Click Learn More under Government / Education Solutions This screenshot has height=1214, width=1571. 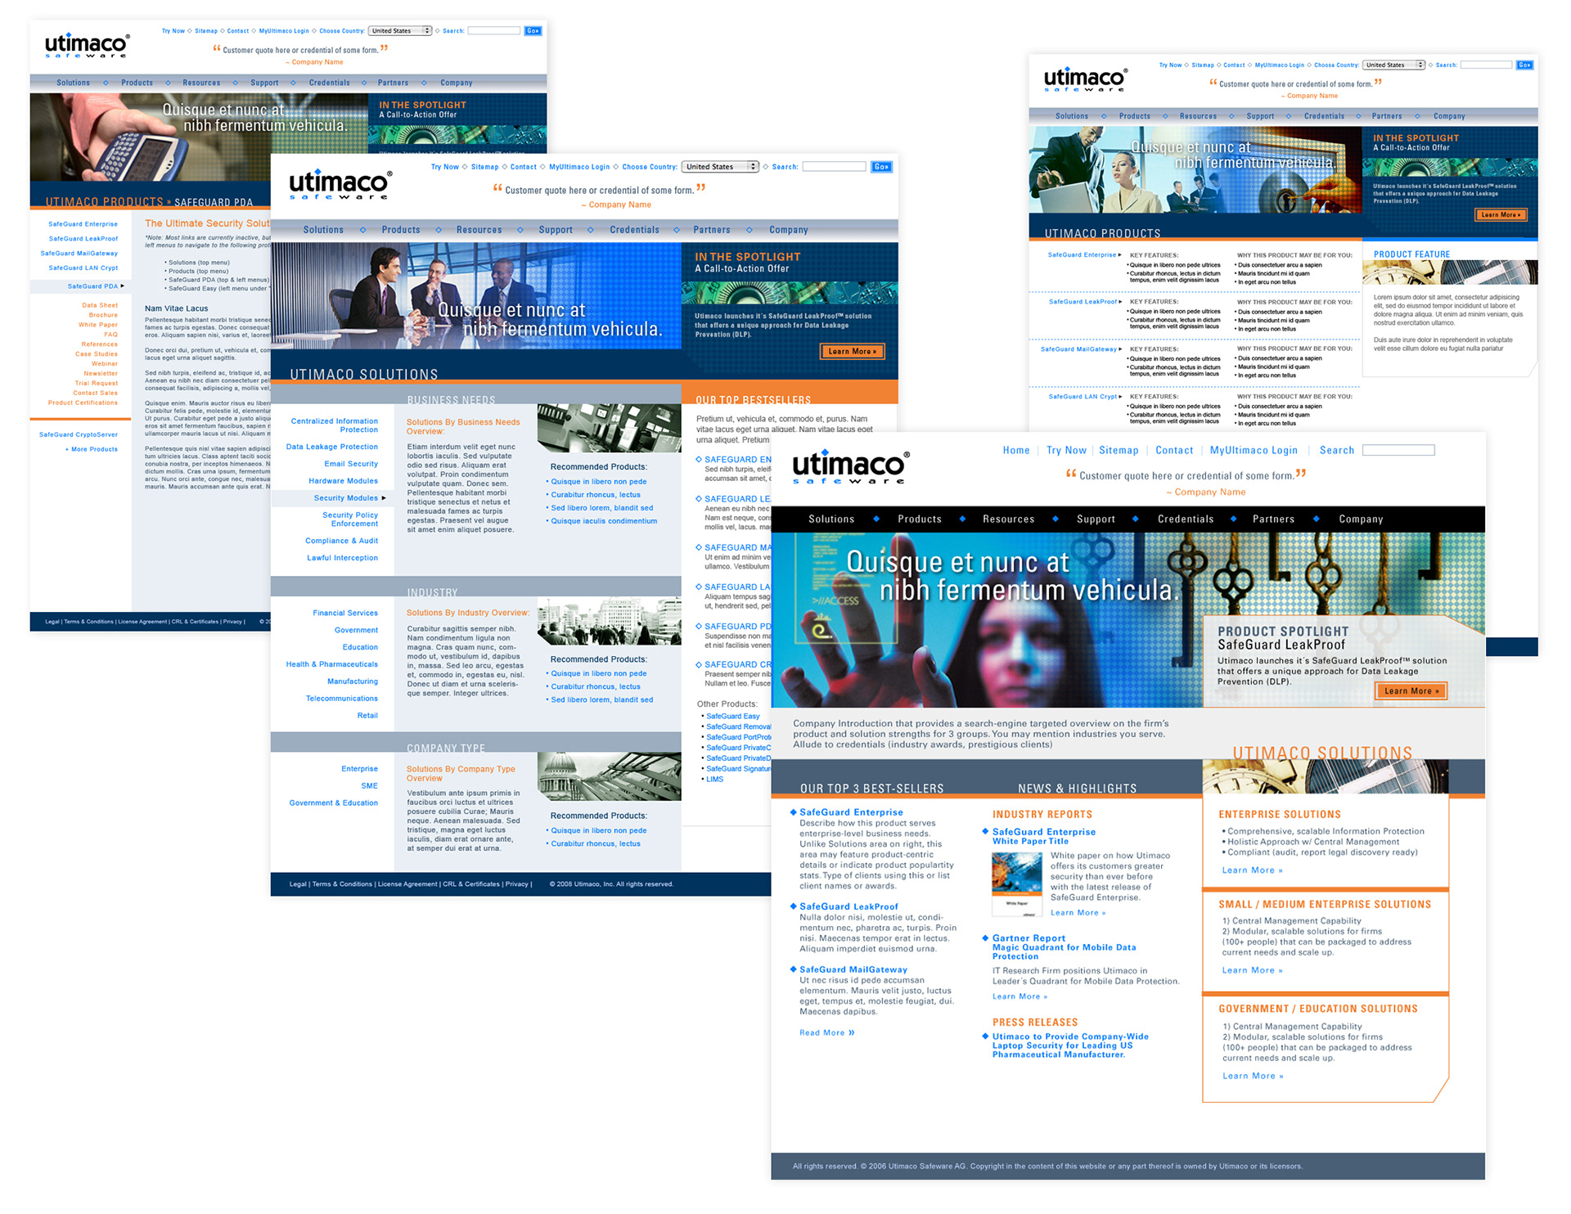(1253, 1077)
